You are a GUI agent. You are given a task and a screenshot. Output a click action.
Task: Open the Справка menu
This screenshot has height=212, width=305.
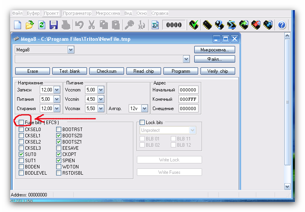160,13
